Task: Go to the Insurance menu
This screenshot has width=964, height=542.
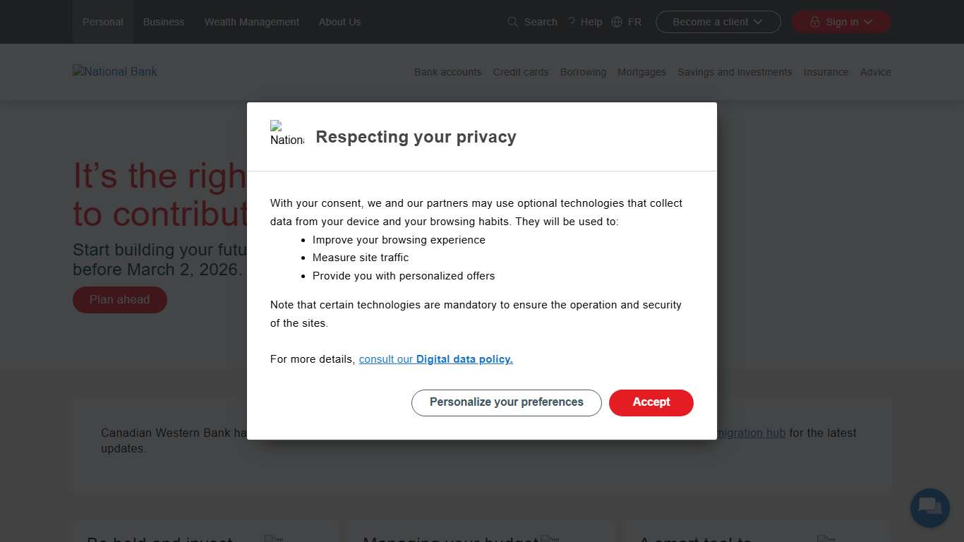Action: pyautogui.click(x=826, y=72)
